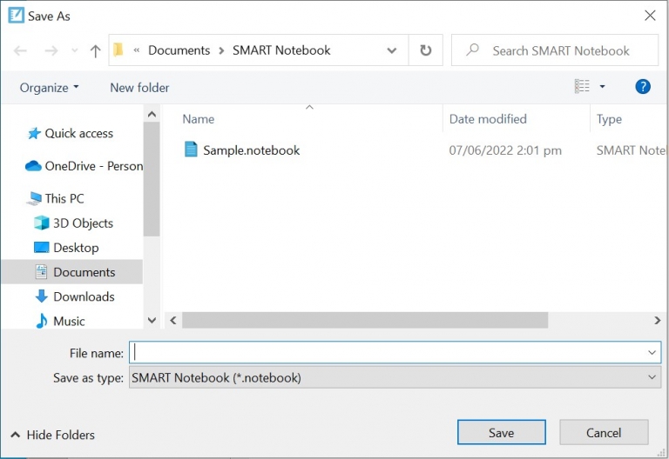Open the view options dropdown arrow
This screenshot has height=459, width=669.
pos(603,86)
